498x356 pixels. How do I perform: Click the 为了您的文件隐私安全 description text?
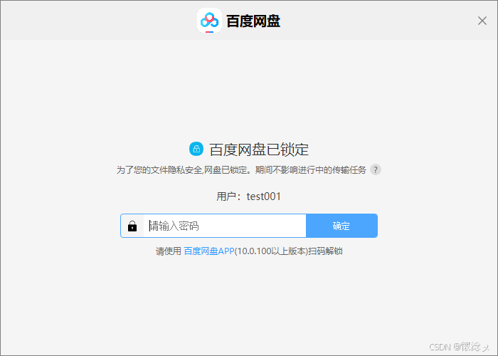(x=241, y=170)
